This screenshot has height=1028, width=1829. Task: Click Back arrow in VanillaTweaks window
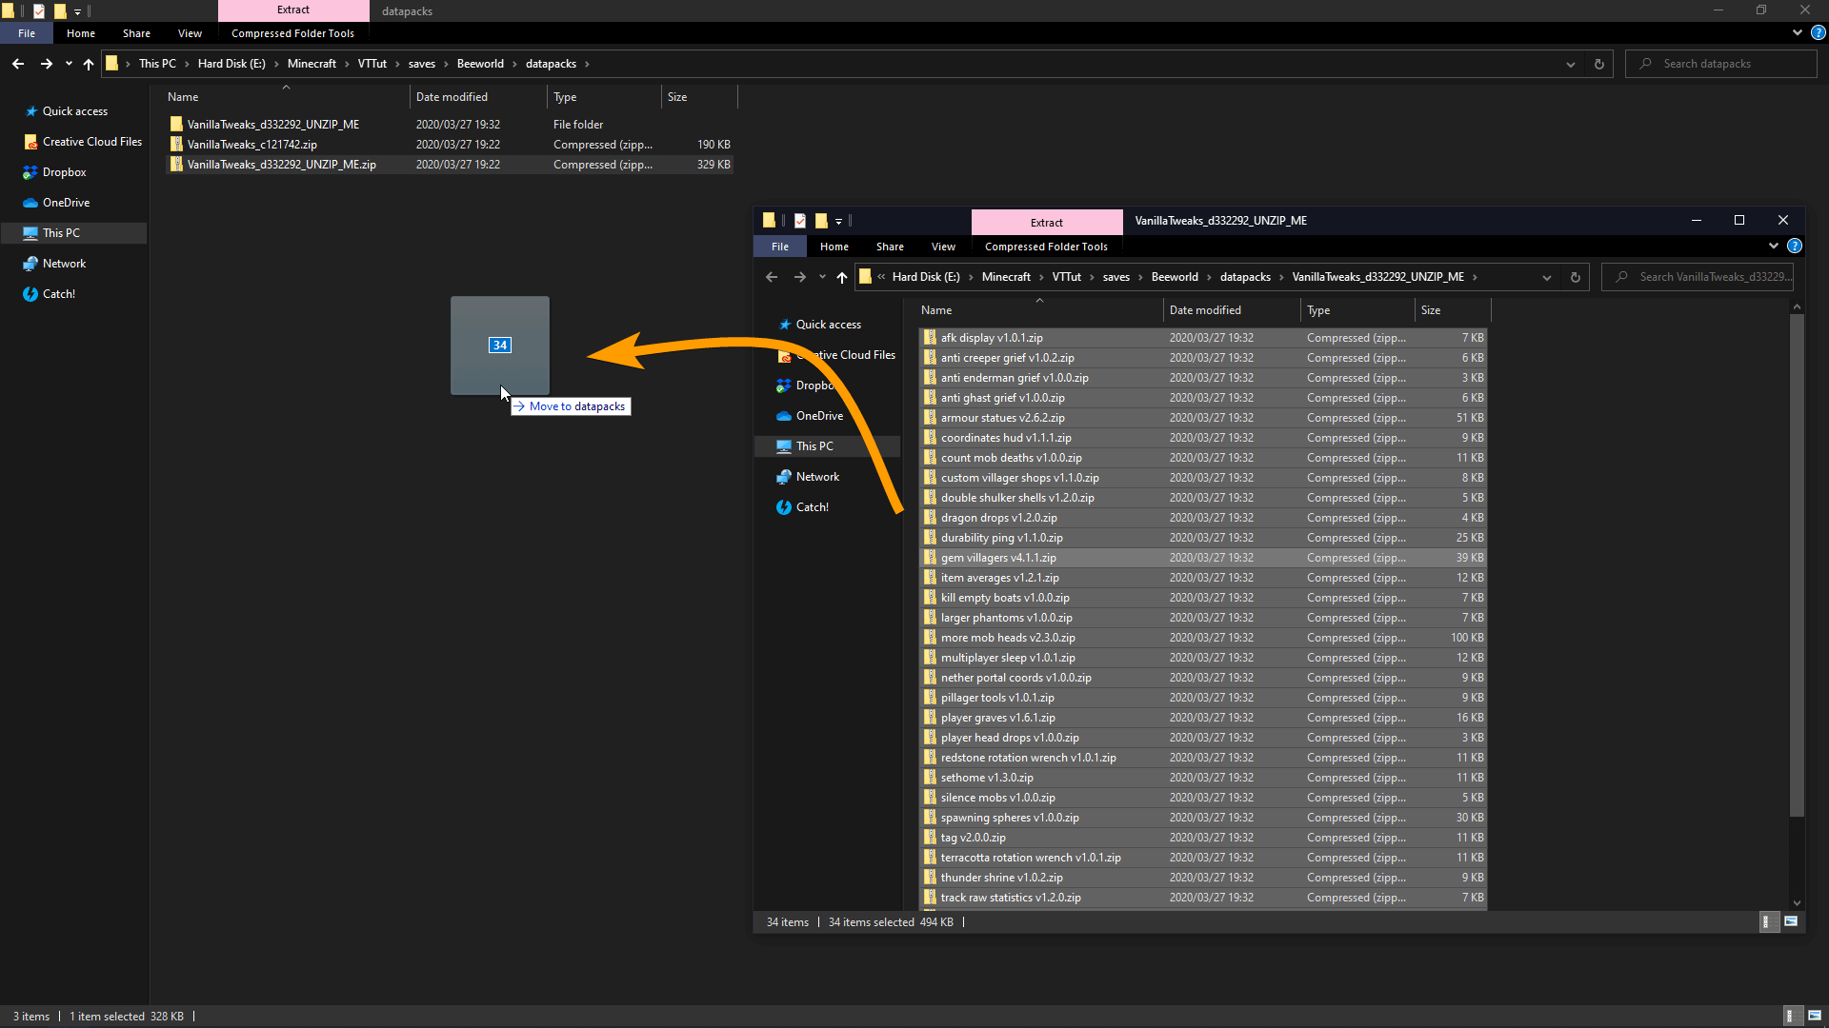tap(772, 277)
